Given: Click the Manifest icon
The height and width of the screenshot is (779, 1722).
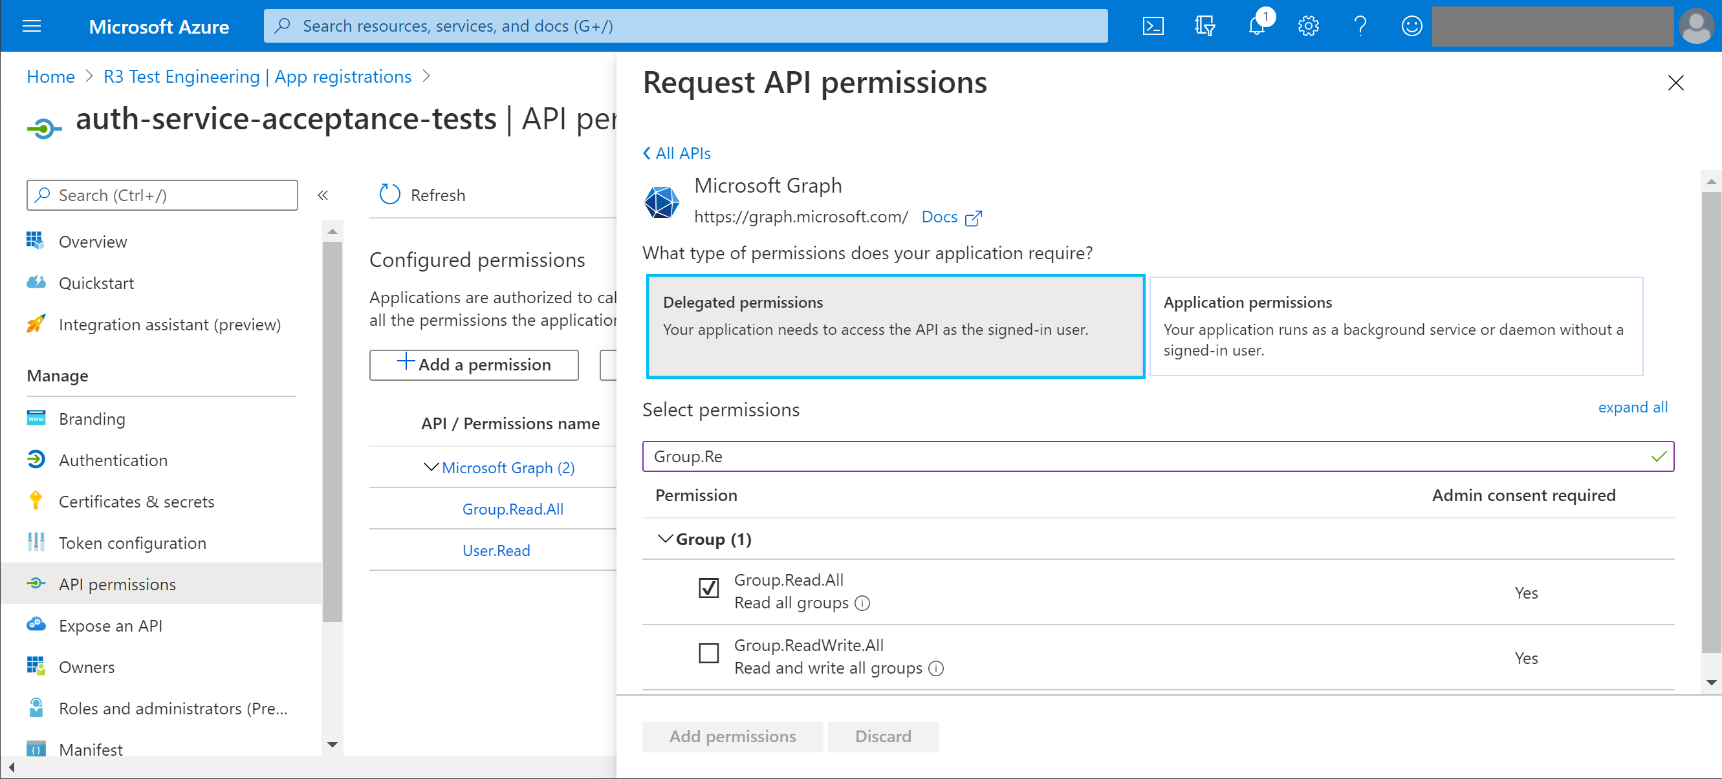Looking at the screenshot, I should click(x=36, y=749).
